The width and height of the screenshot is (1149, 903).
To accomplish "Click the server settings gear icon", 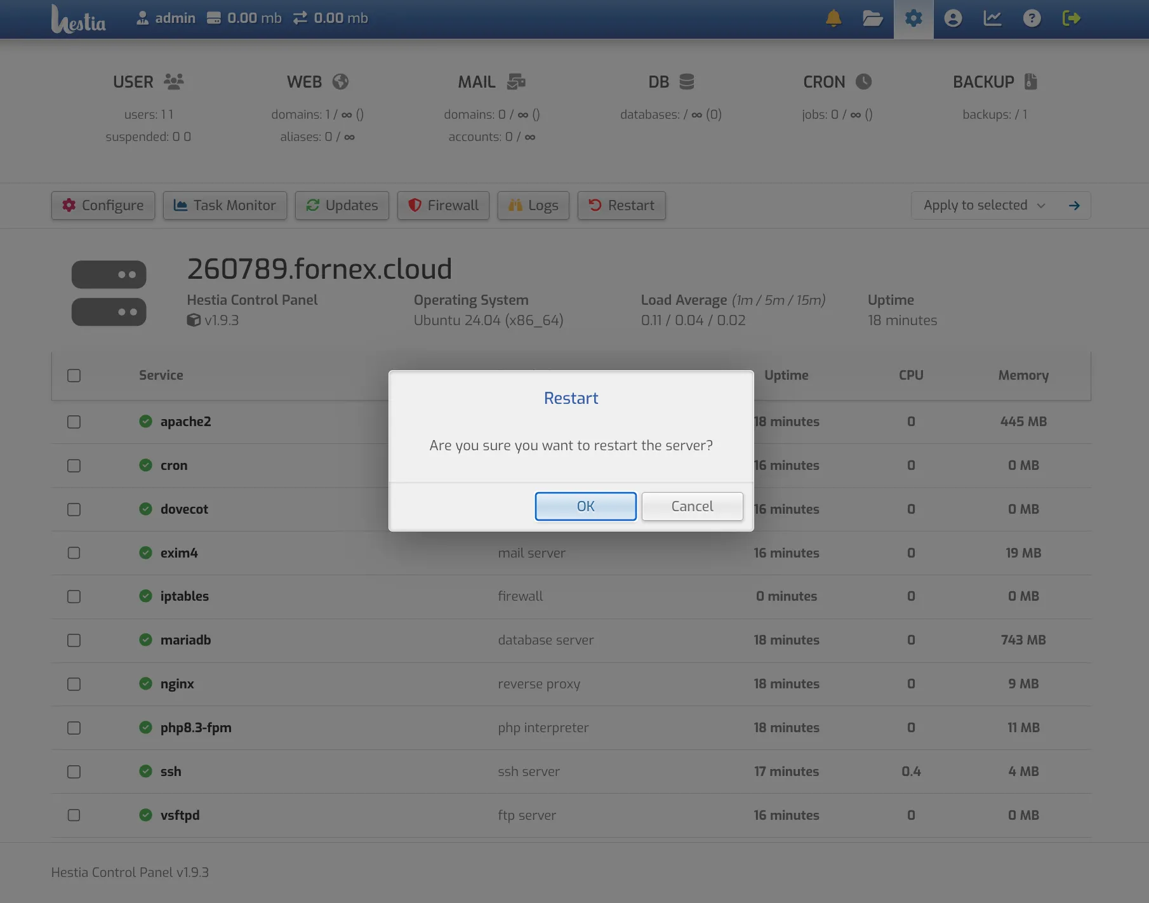I will (913, 18).
